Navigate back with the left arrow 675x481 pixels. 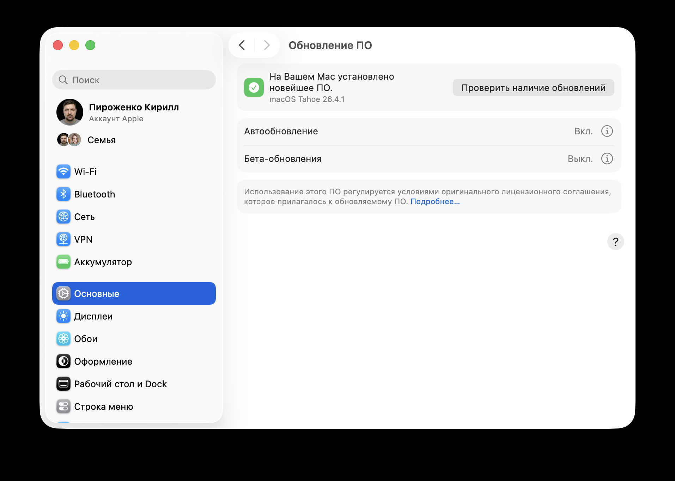coord(242,45)
